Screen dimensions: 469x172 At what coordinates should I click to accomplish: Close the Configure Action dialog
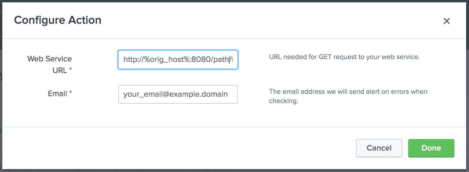446,21
